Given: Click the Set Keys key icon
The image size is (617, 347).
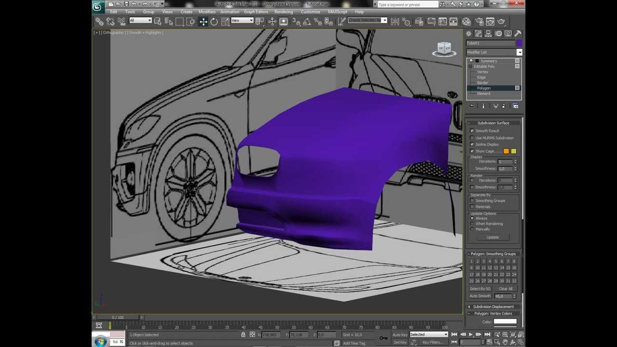Looking at the screenshot, I should (x=383, y=338).
